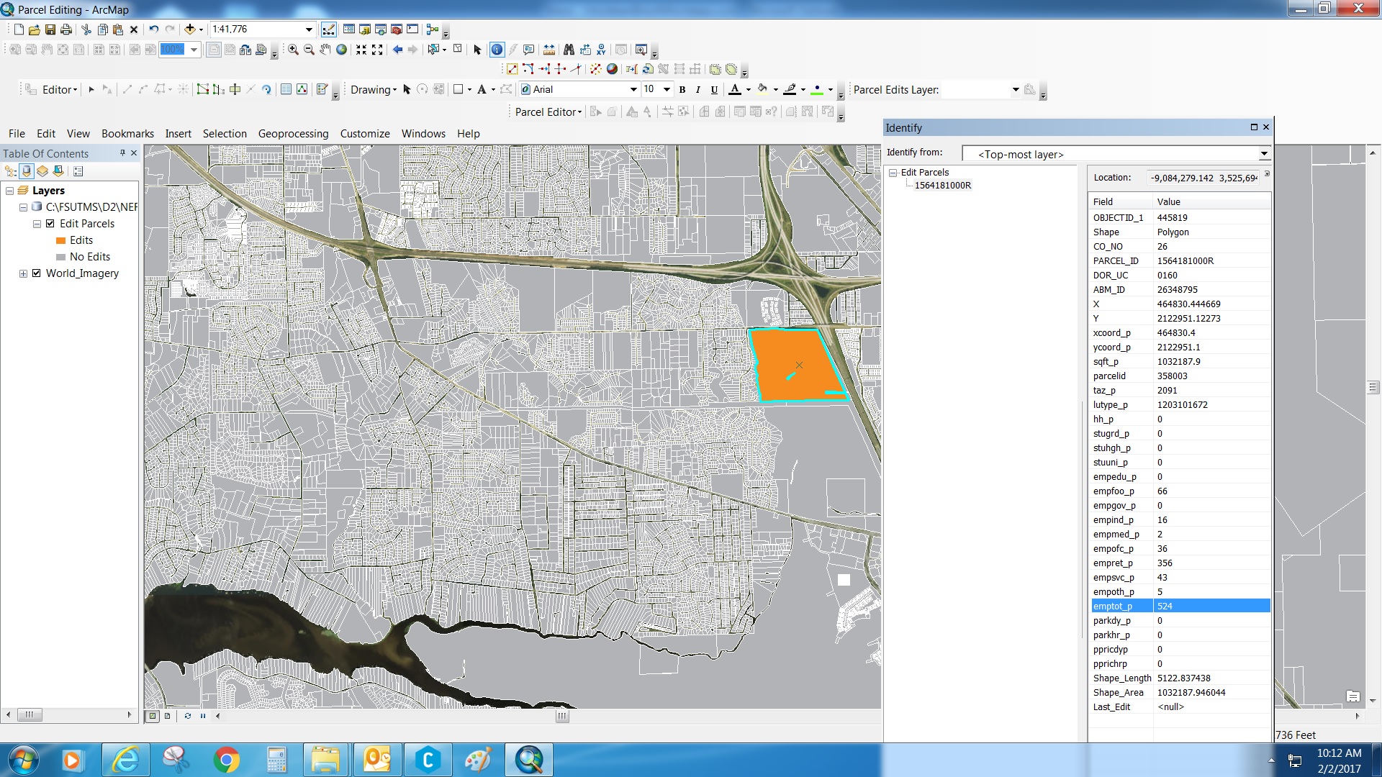Select parcel 1564181000R in Identify tree
This screenshot has height=777, width=1382.
coord(942,186)
